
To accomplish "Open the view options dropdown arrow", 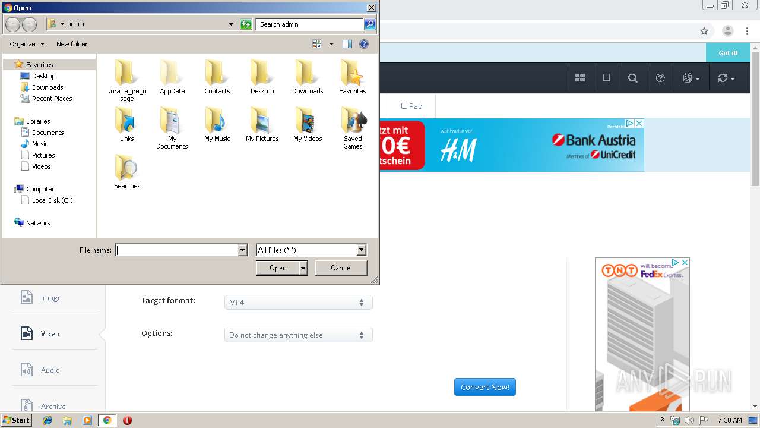I will 331,44.
